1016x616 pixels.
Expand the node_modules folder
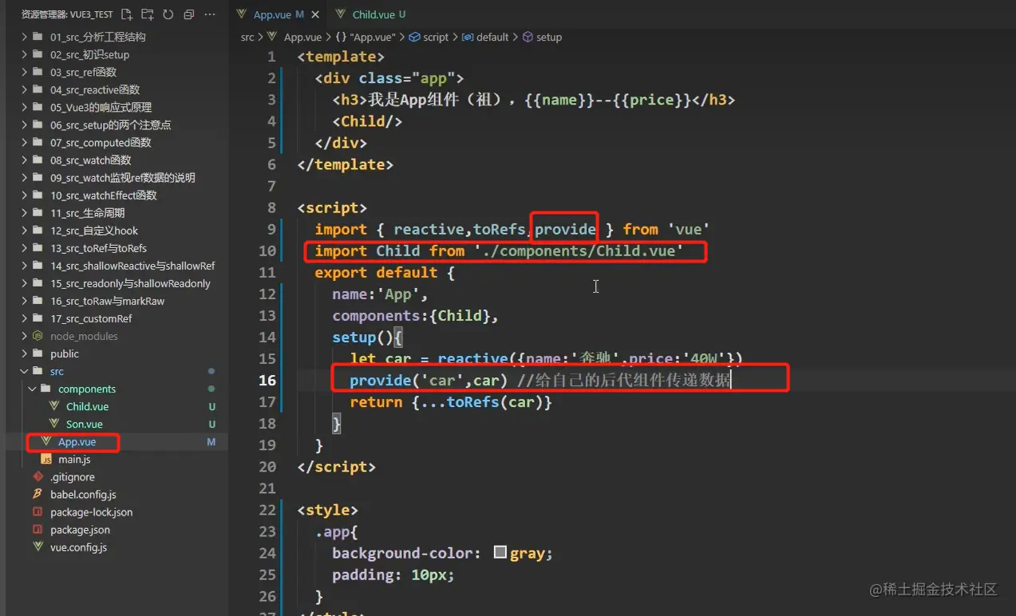25,336
